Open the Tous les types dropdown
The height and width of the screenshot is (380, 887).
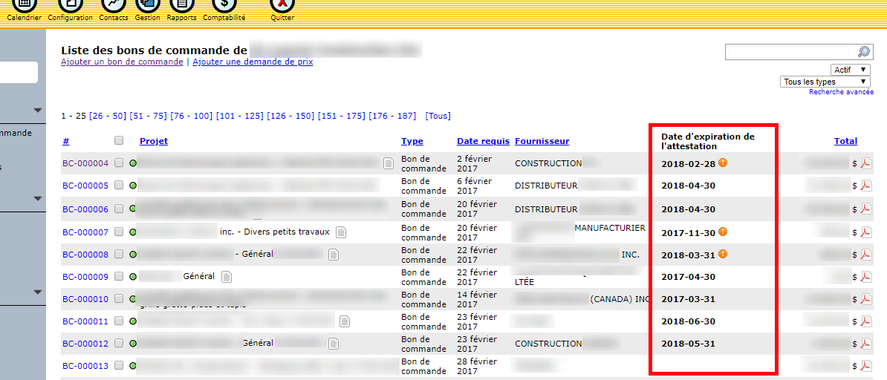[x=825, y=82]
